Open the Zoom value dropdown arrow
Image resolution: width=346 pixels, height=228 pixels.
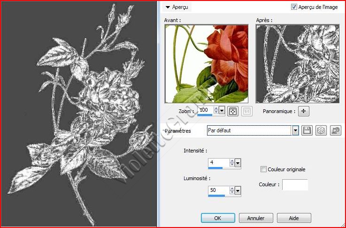pos(222,111)
